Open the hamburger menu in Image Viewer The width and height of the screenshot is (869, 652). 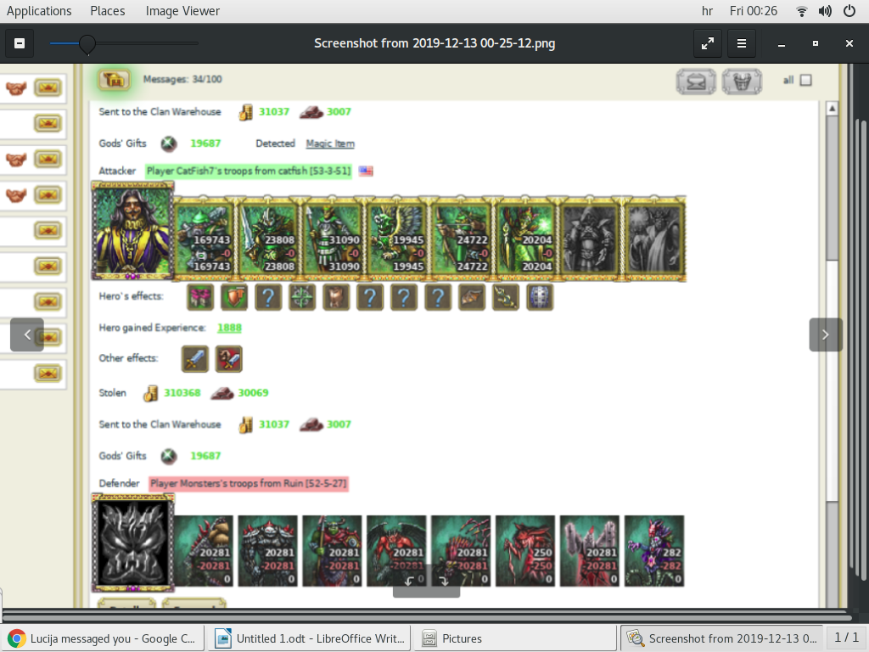(x=741, y=43)
